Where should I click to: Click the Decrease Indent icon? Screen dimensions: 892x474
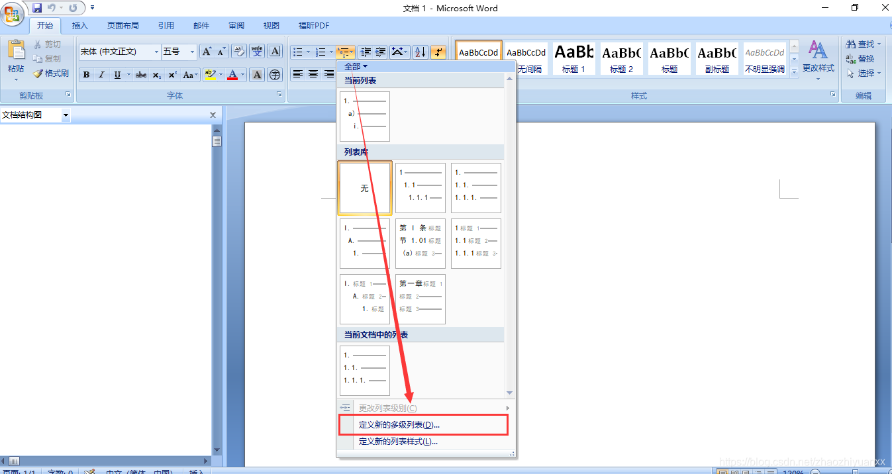[366, 52]
